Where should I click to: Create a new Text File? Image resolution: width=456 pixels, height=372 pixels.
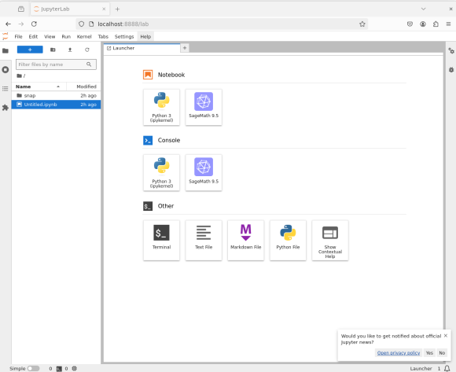tap(204, 240)
